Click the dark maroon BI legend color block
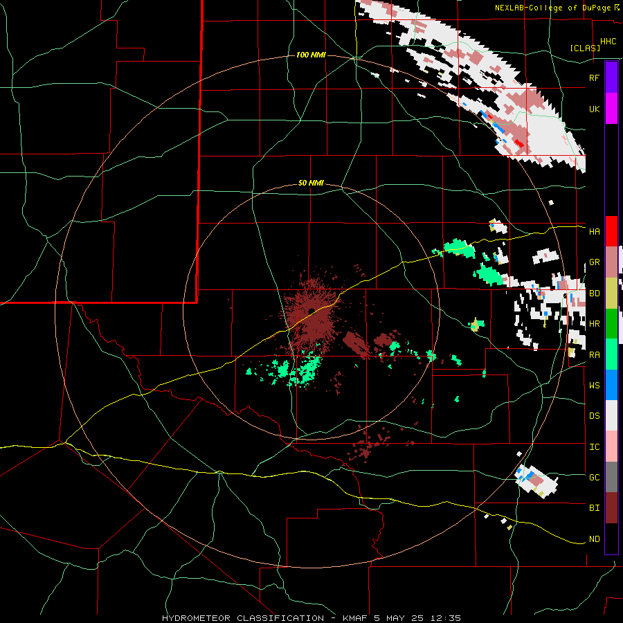This screenshot has width=623, height=623. coord(611,508)
